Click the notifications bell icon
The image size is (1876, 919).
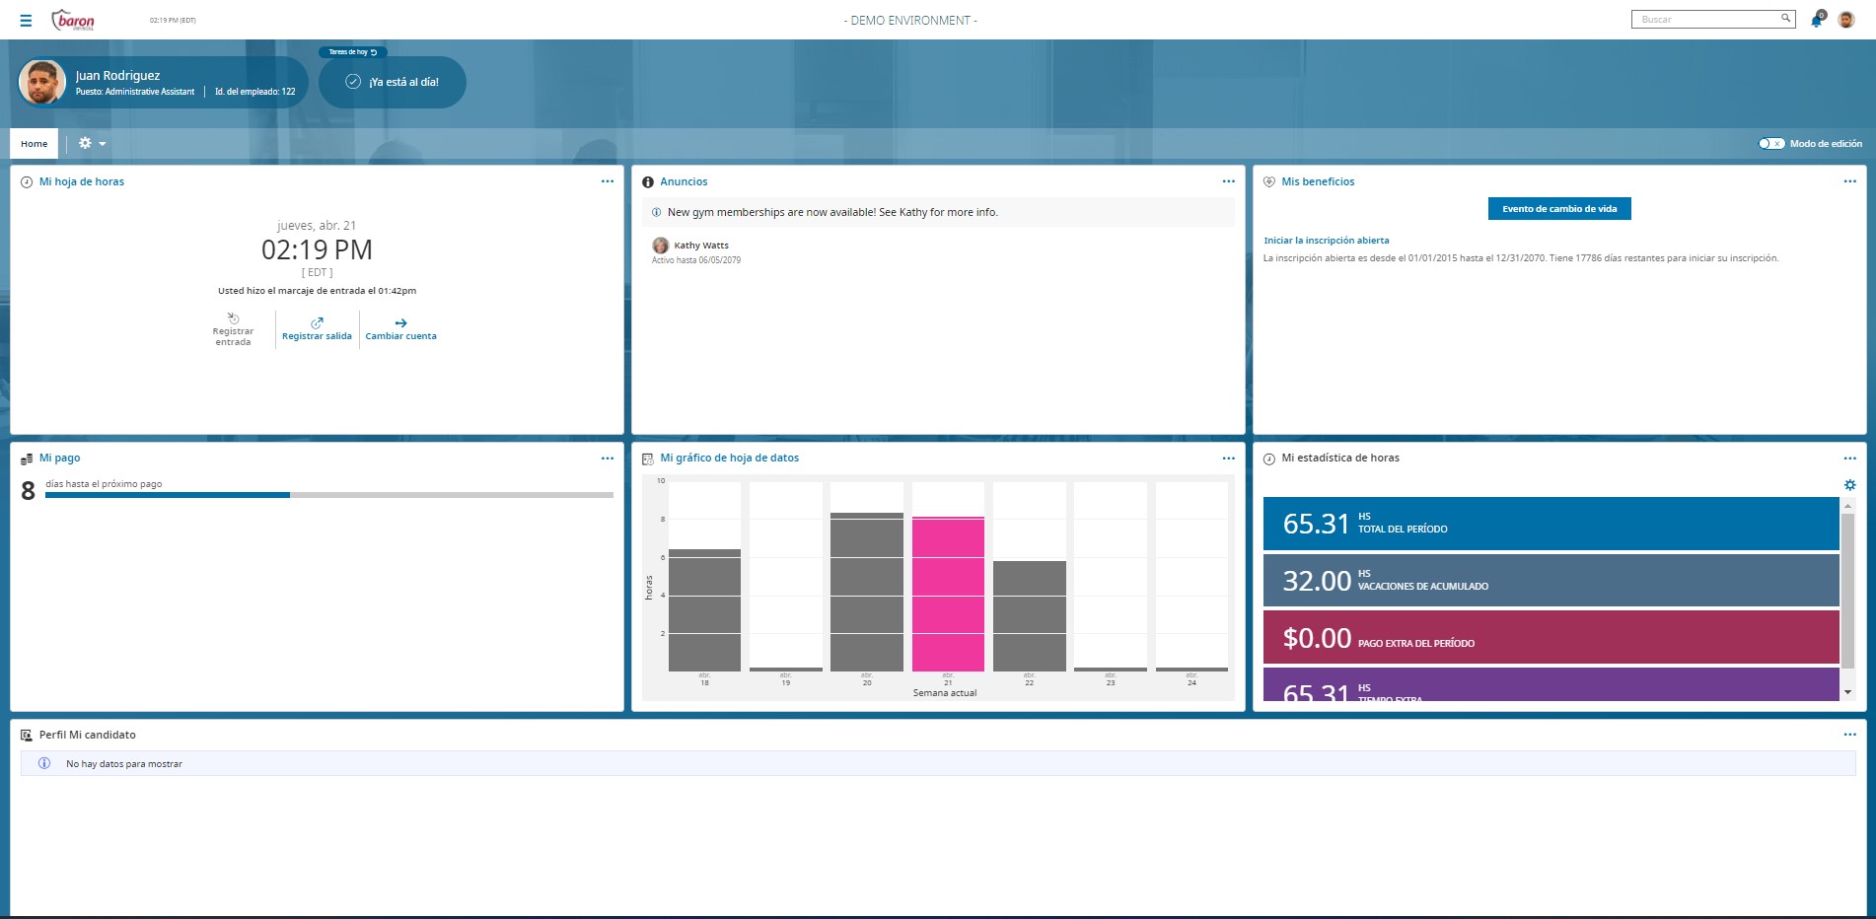click(1816, 21)
